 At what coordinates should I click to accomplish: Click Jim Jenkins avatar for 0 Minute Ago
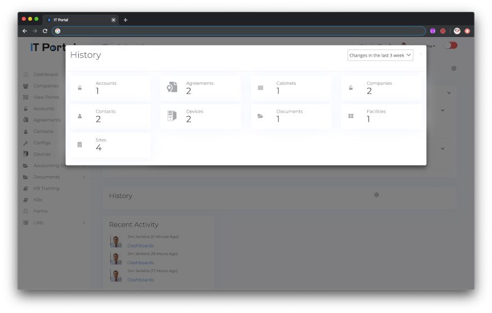(x=116, y=241)
